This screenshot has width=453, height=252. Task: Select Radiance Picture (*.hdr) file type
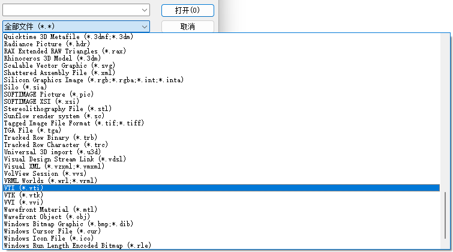pyautogui.click(x=221, y=44)
